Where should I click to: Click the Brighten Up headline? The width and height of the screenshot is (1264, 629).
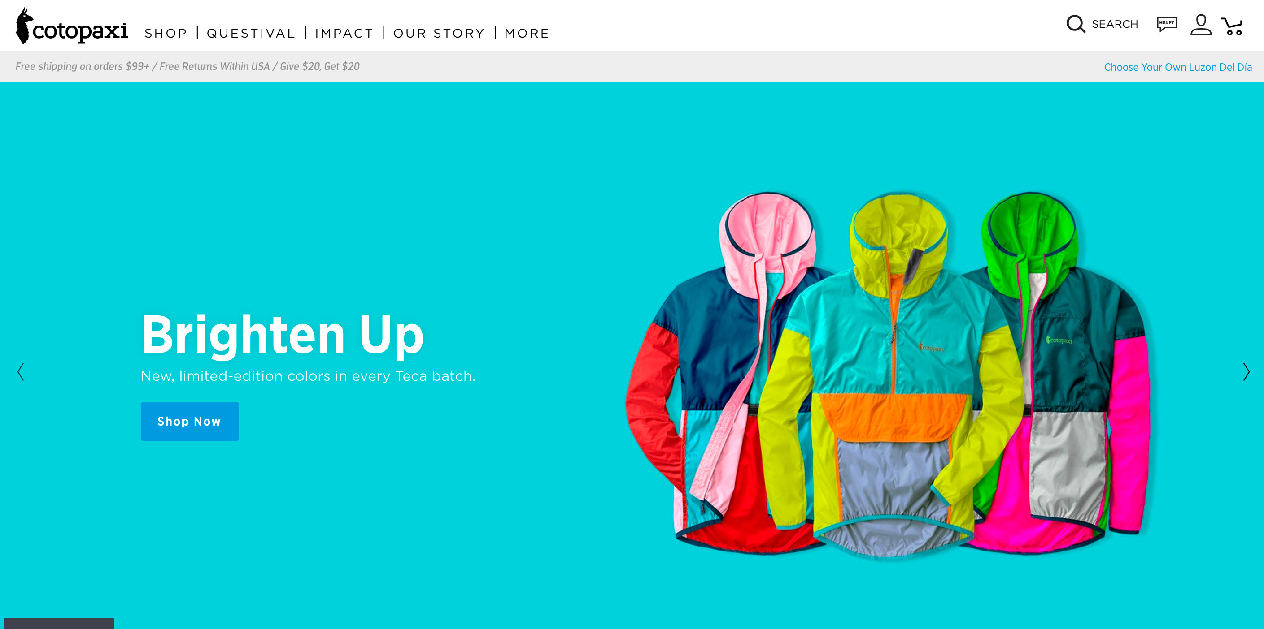282,336
